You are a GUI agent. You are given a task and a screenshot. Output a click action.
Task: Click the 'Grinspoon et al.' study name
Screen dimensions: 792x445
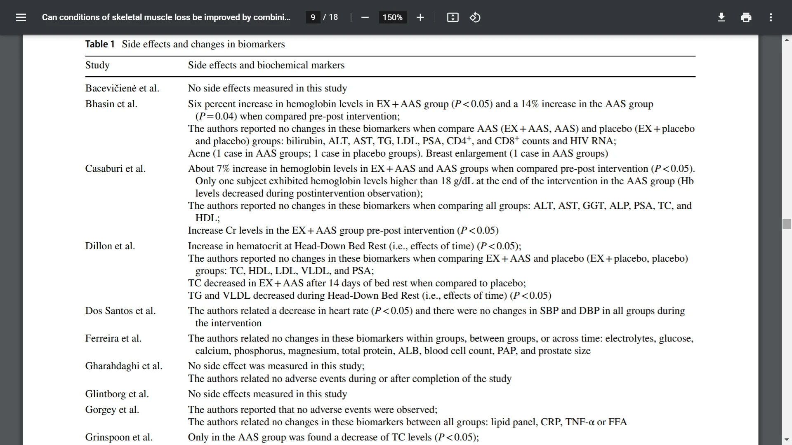[119, 437]
